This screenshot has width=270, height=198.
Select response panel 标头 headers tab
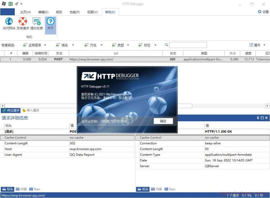point(143,189)
